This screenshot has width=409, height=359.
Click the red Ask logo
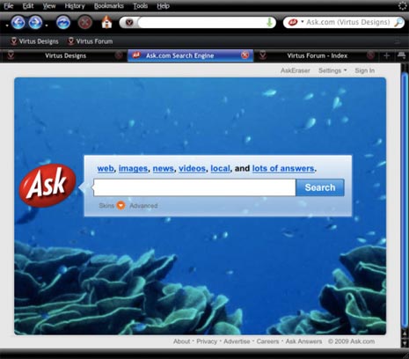pyautogui.click(x=47, y=186)
